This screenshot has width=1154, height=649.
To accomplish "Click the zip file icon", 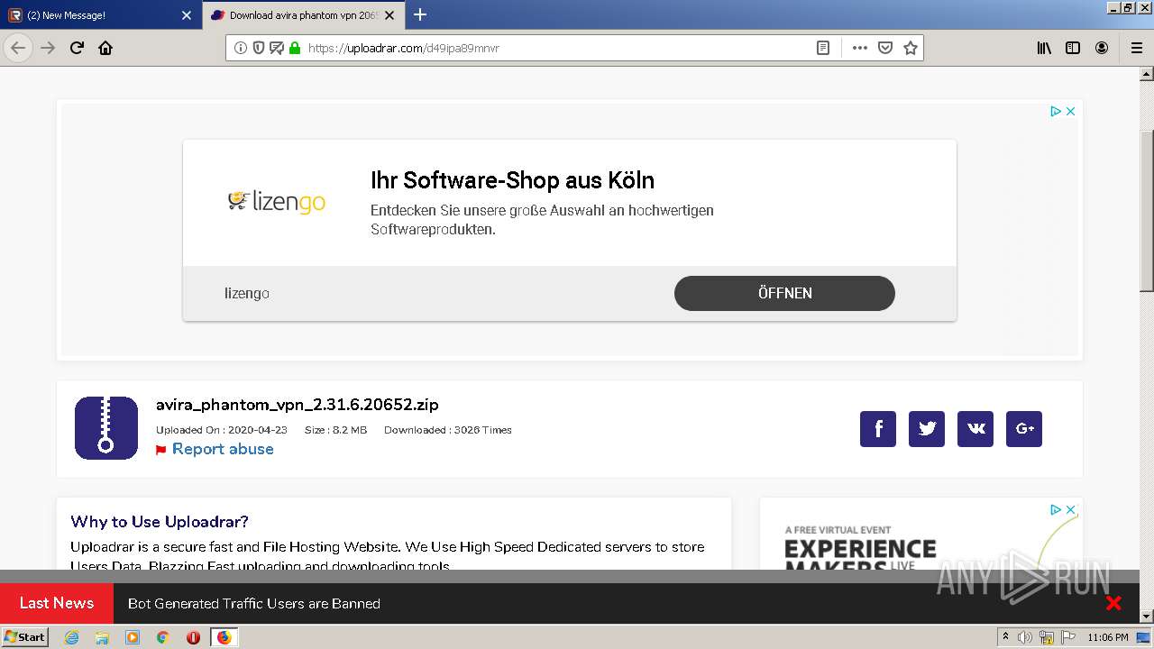I will pyautogui.click(x=106, y=427).
